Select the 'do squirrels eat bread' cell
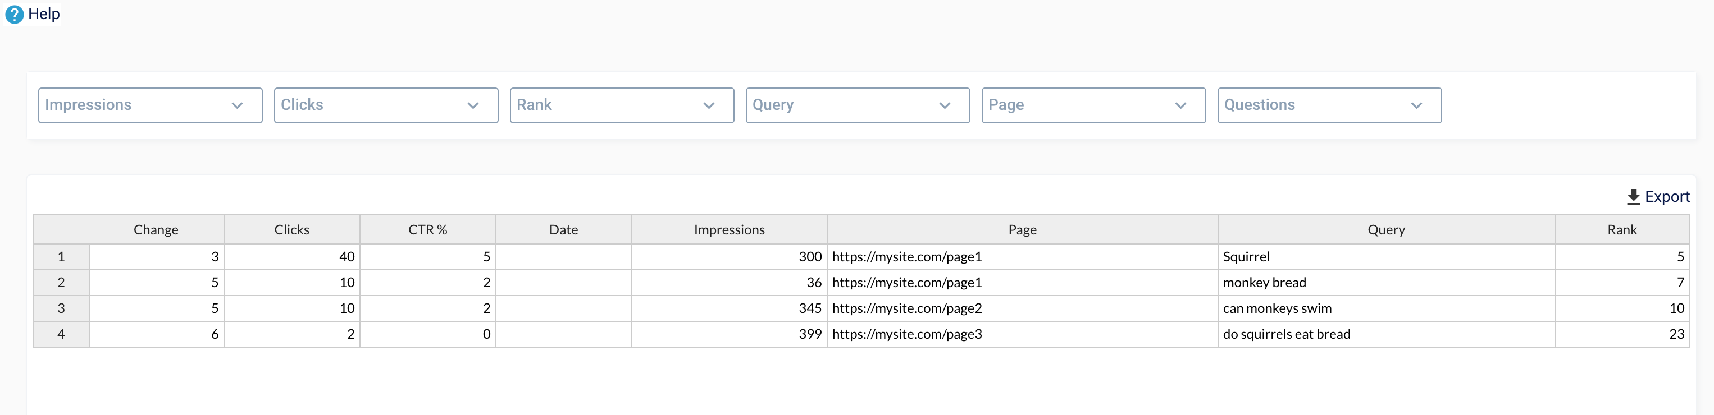This screenshot has width=1714, height=415. click(1286, 334)
